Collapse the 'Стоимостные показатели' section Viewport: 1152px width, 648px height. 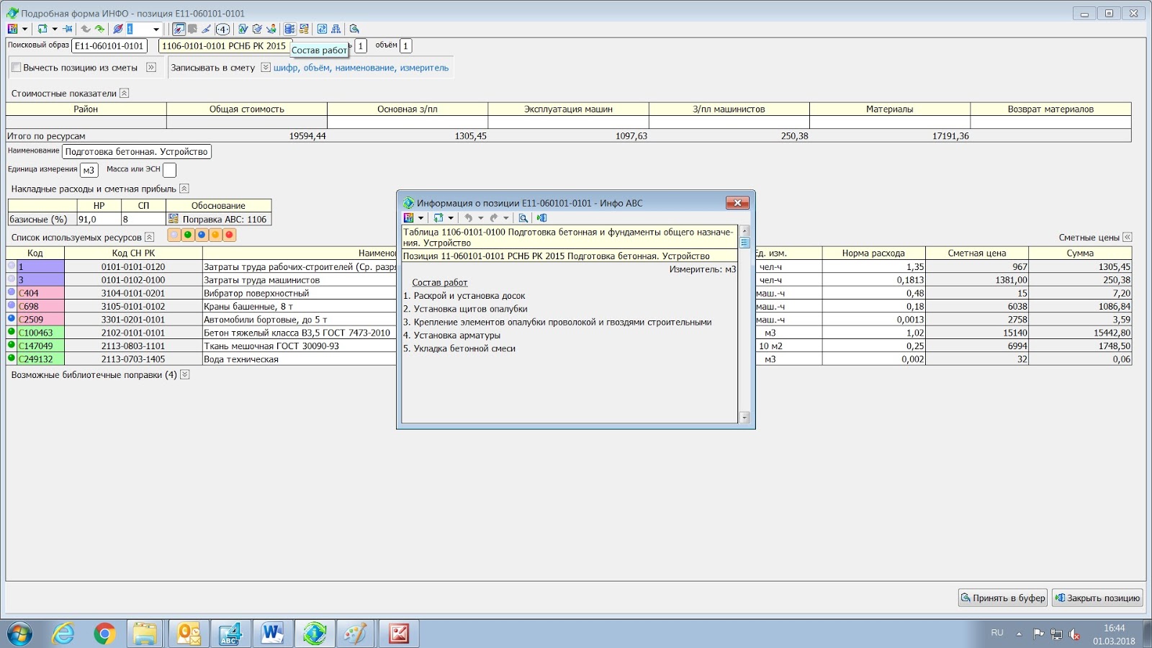click(x=124, y=93)
